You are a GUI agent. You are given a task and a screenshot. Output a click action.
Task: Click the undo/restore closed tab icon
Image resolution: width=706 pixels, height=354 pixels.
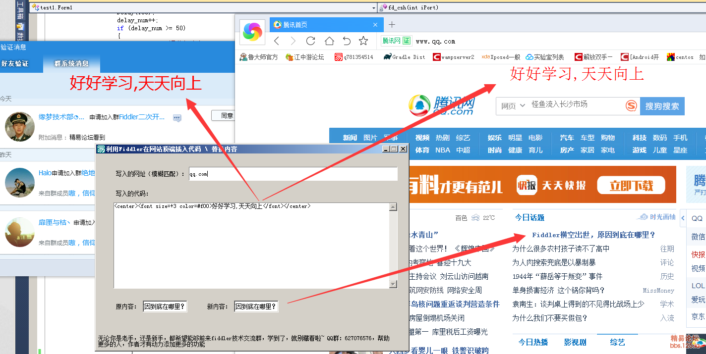point(347,41)
